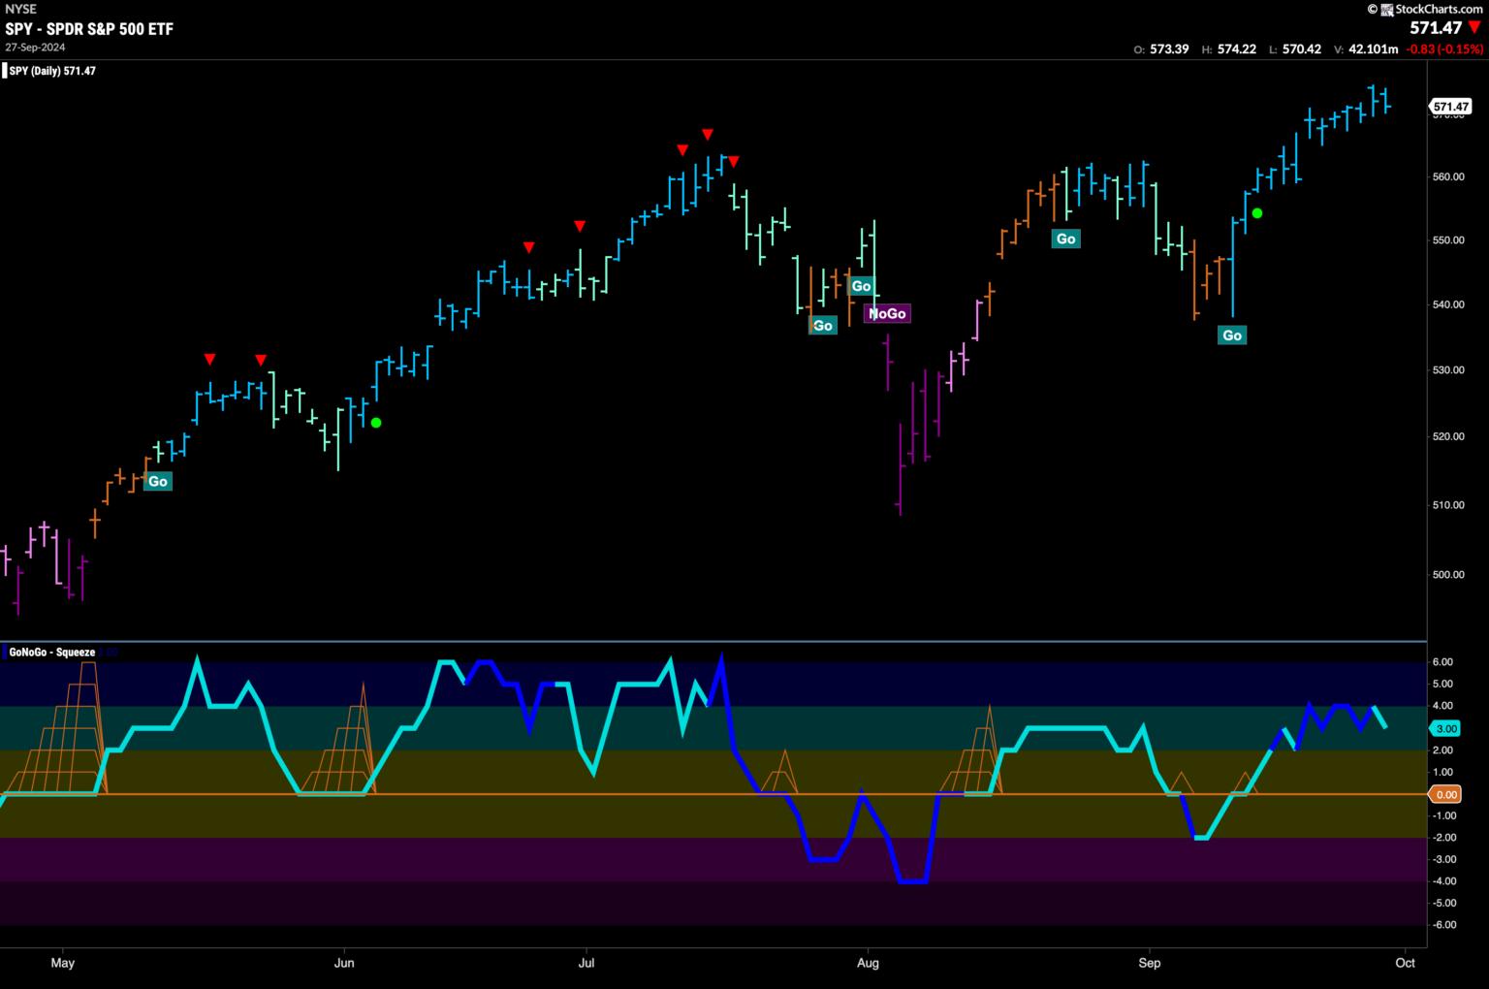Image resolution: width=1489 pixels, height=989 pixels.
Task: Click the green dot marker in mid-September
Action: (1257, 213)
